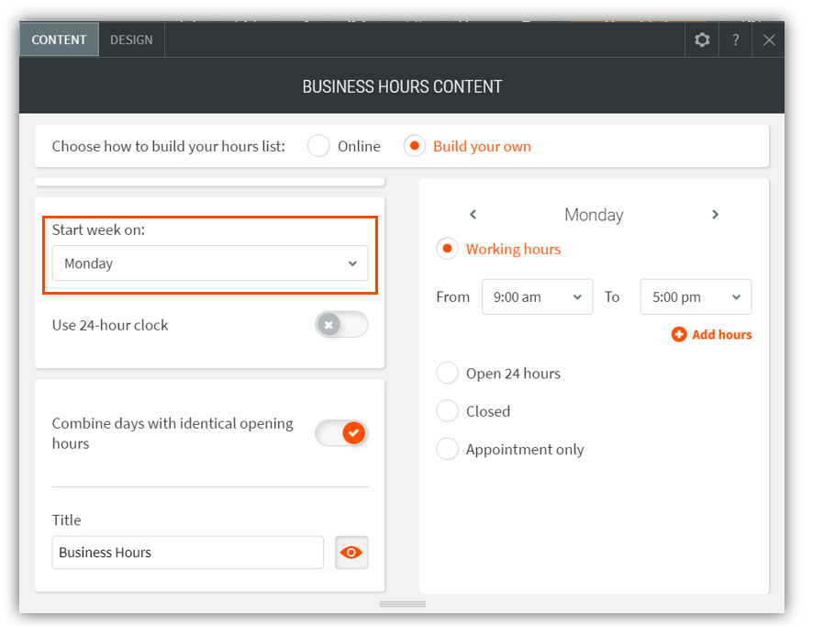Viewport: 813px width, 626px height.
Task: Select the Online radio option
Action: pos(319,147)
